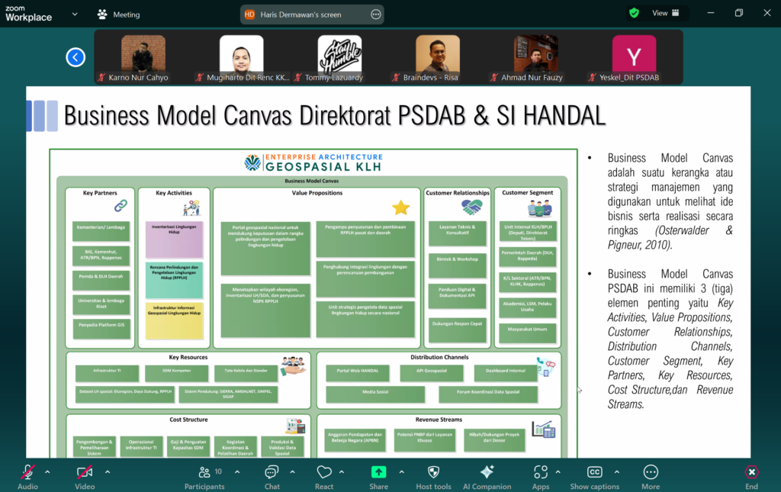Unmute the microphone with Audio button
The height and width of the screenshot is (492, 781).
[27, 475]
